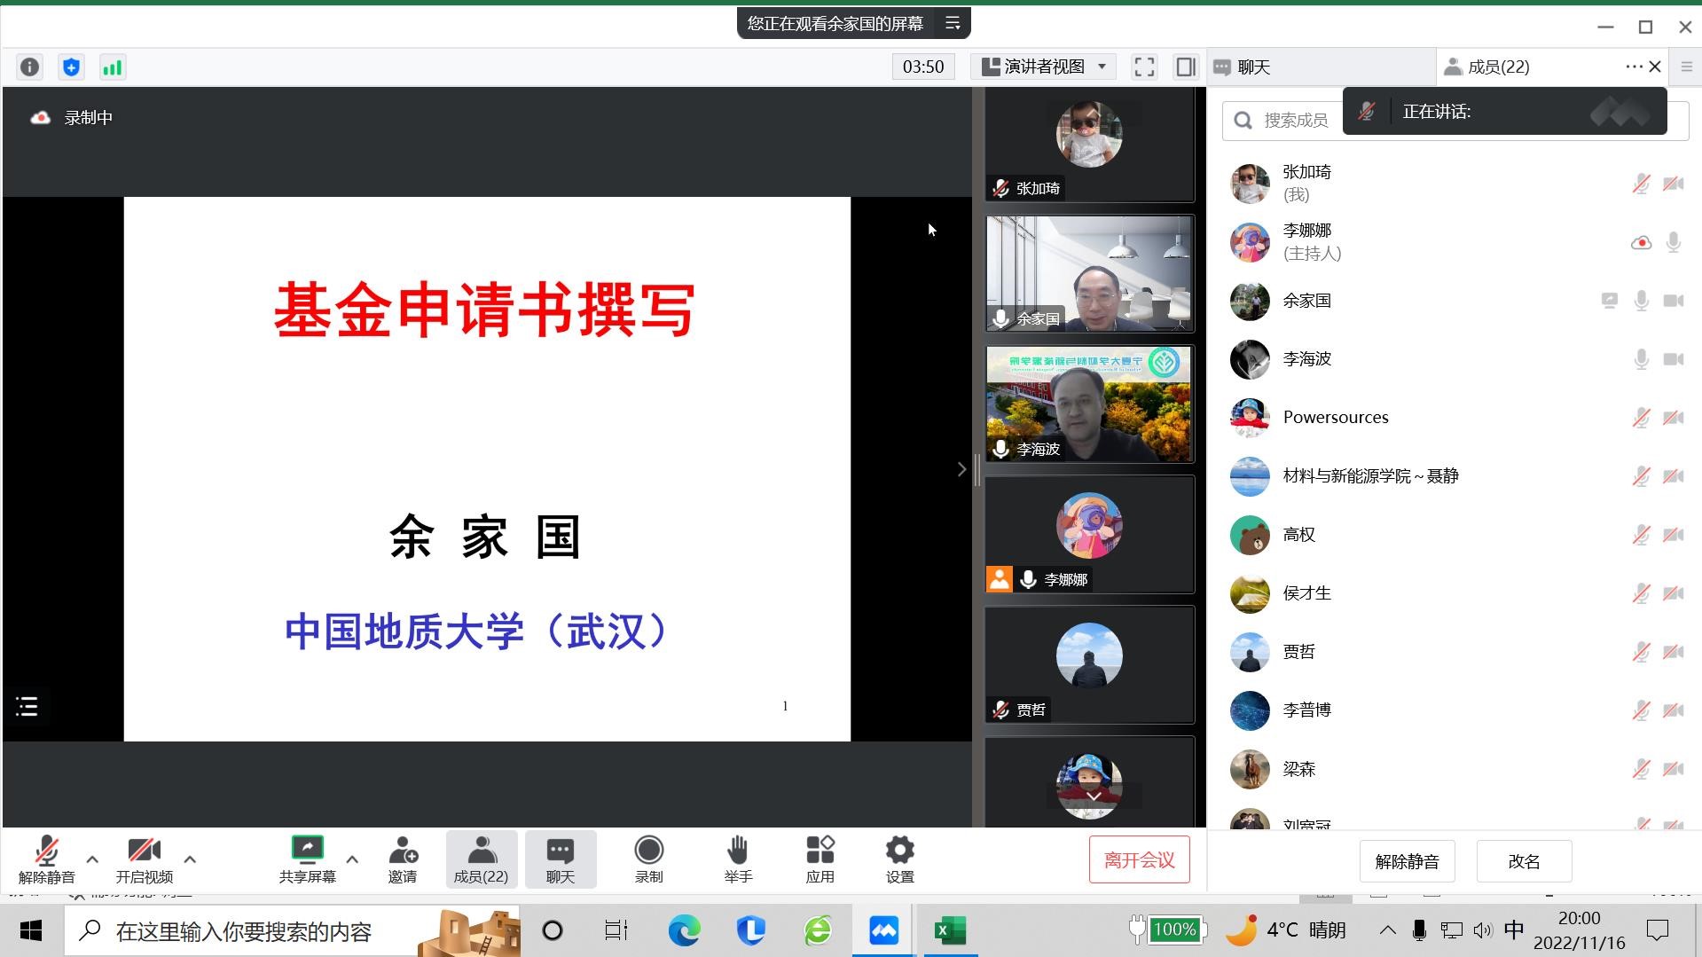Select the 成员(22) panel tab

pyautogui.click(x=1497, y=67)
